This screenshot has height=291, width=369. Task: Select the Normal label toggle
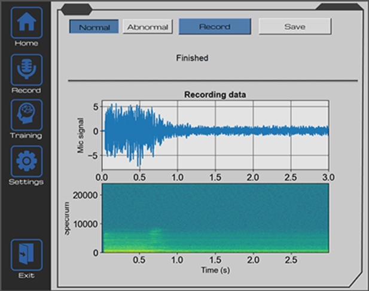tap(94, 27)
